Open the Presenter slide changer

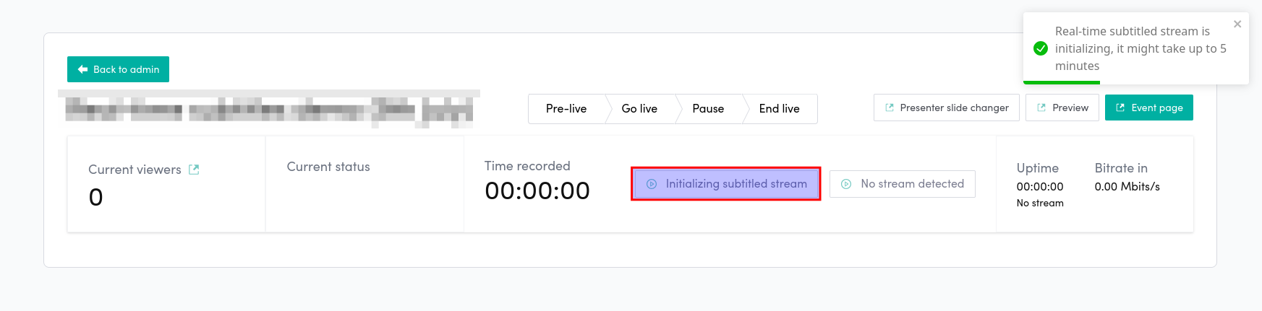pyautogui.click(x=946, y=108)
